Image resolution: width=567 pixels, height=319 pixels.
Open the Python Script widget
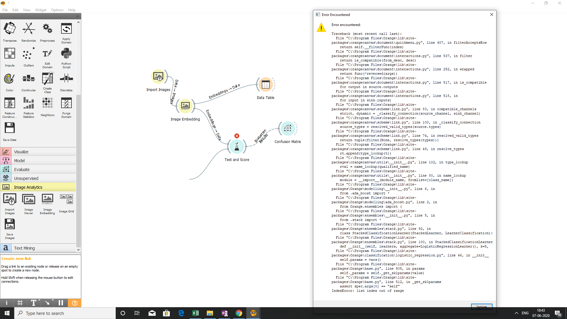[66, 56]
